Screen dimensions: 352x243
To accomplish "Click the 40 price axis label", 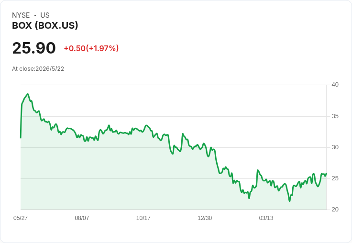I will [x=335, y=85].
